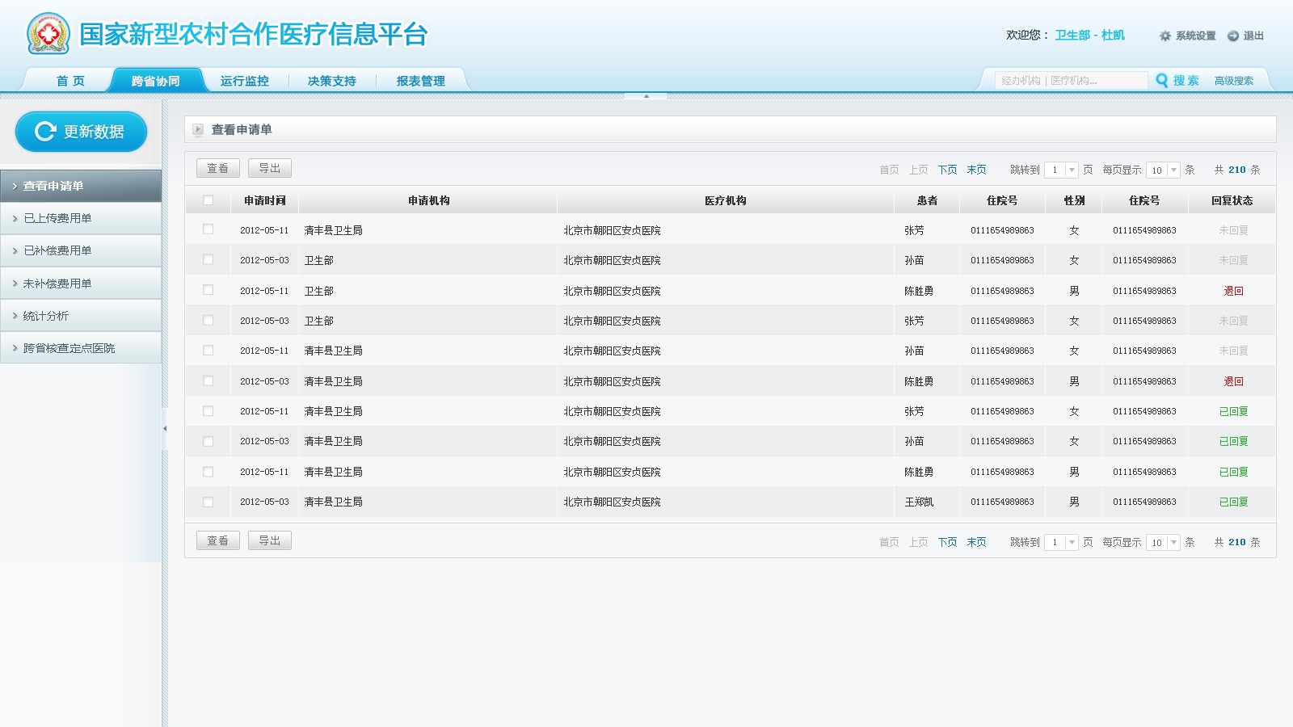Click the logout arrow icon

click(x=1232, y=36)
